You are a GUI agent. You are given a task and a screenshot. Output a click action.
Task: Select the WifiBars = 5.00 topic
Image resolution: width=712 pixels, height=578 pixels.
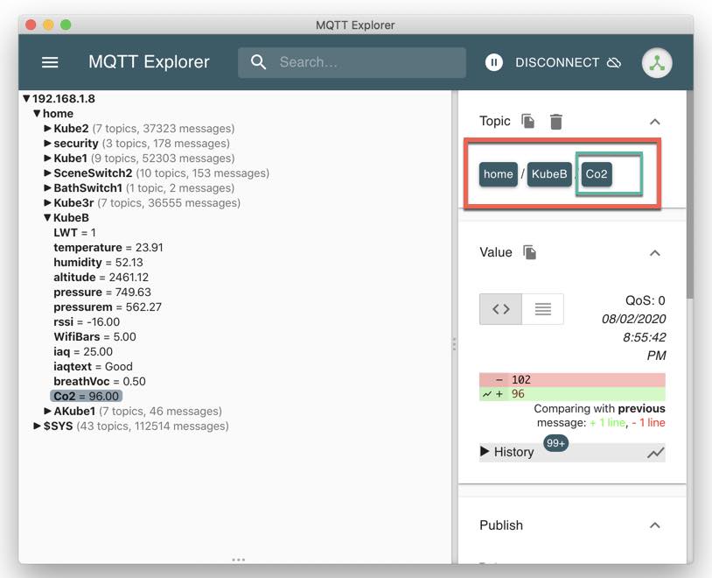tap(94, 337)
